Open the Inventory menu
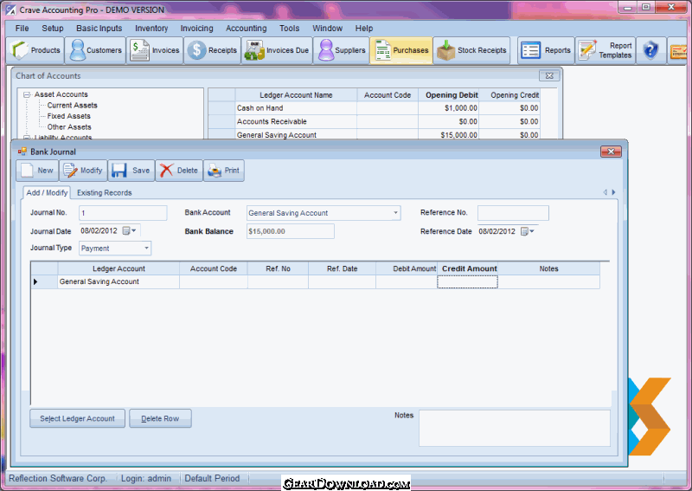This screenshot has height=491, width=692. point(151,29)
